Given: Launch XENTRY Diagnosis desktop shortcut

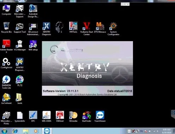Looking at the screenshot, I should pos(46,29).
